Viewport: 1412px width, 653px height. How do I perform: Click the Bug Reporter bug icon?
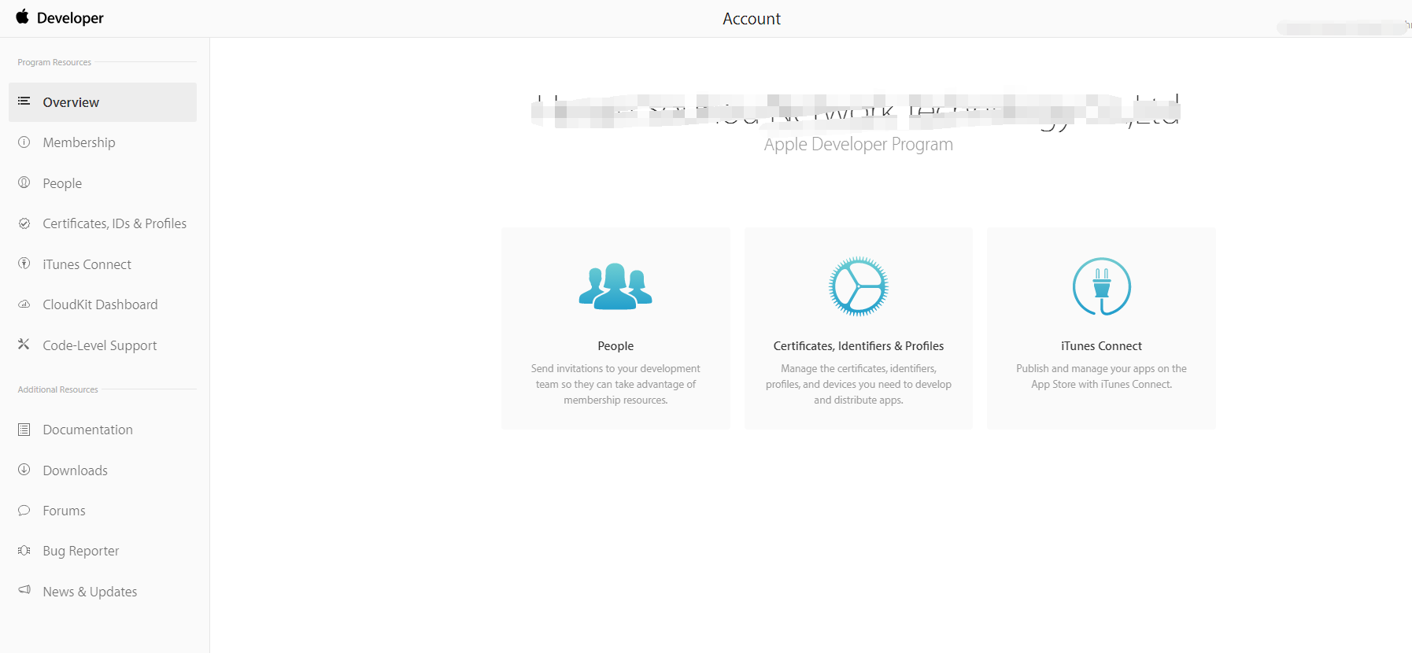[x=24, y=551]
